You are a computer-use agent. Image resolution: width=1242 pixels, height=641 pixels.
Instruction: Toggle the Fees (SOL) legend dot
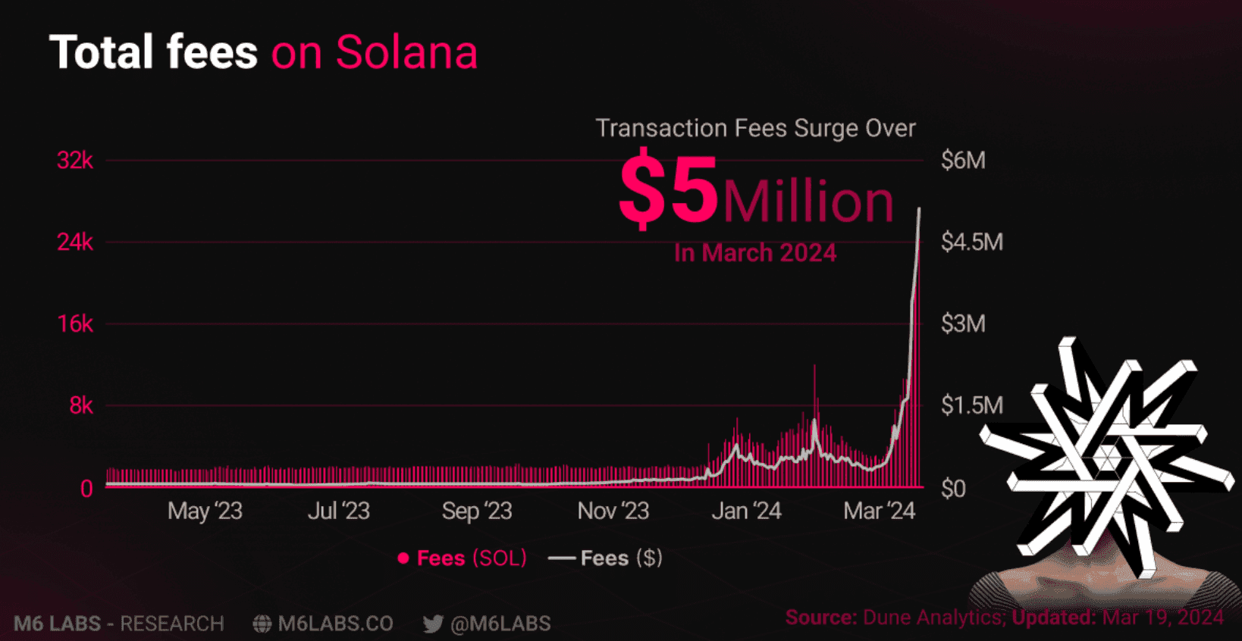(403, 558)
